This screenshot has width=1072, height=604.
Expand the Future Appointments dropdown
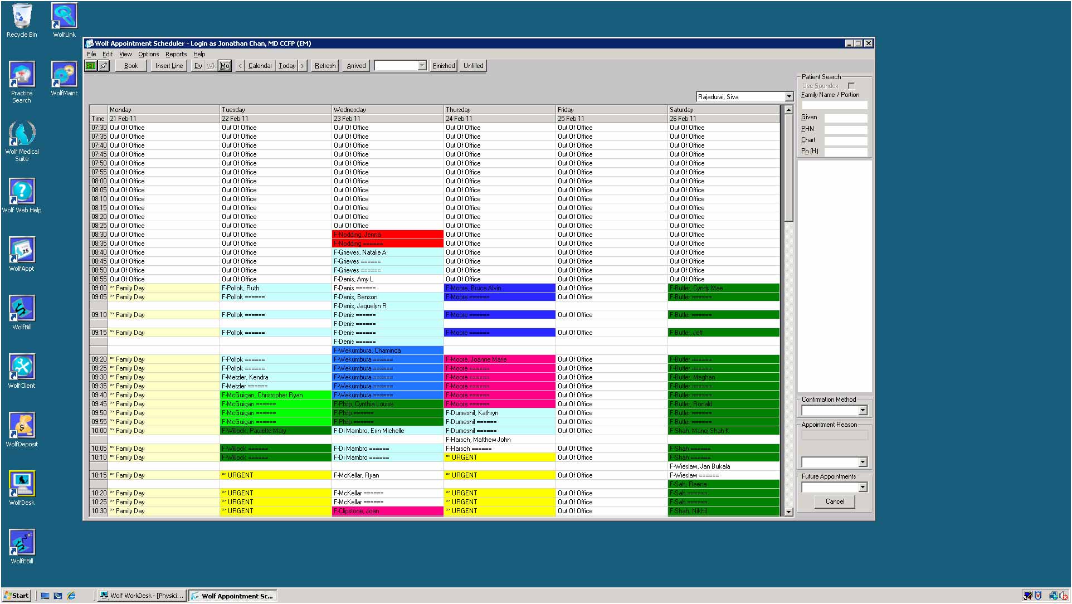click(863, 488)
